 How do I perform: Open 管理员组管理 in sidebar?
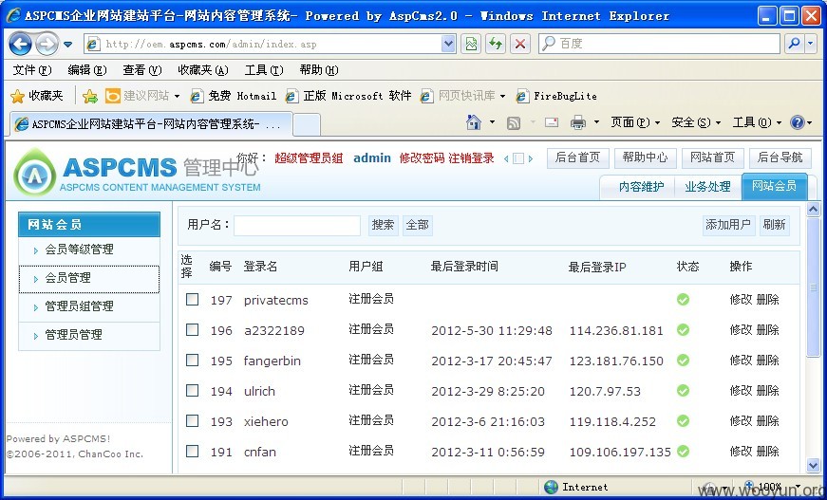pos(89,306)
